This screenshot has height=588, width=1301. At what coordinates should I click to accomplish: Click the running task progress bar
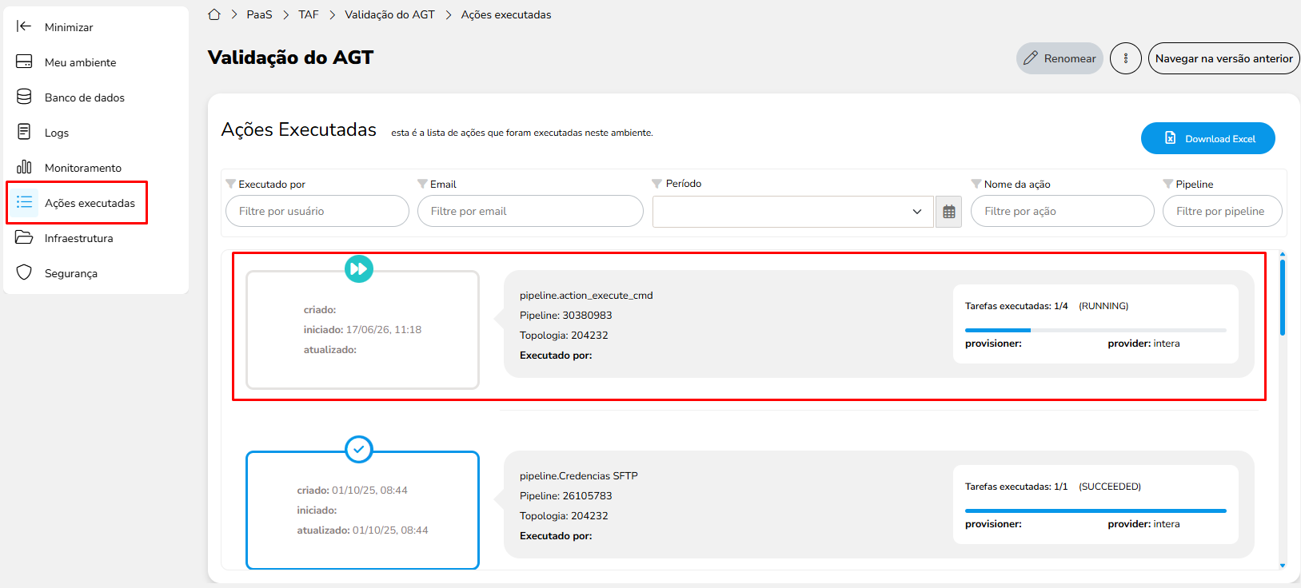point(1095,330)
